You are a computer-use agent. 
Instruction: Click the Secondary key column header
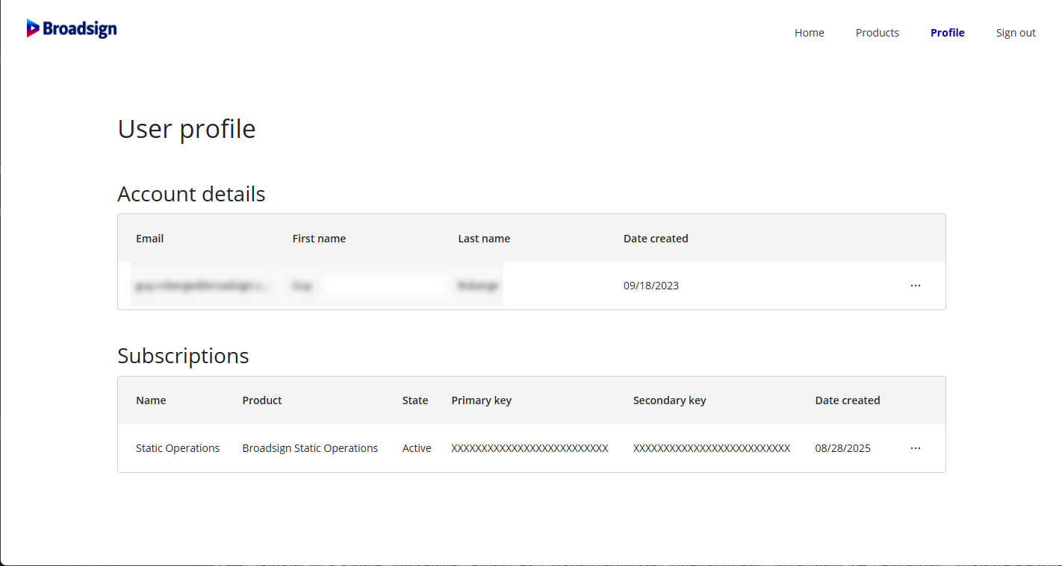pyautogui.click(x=669, y=400)
